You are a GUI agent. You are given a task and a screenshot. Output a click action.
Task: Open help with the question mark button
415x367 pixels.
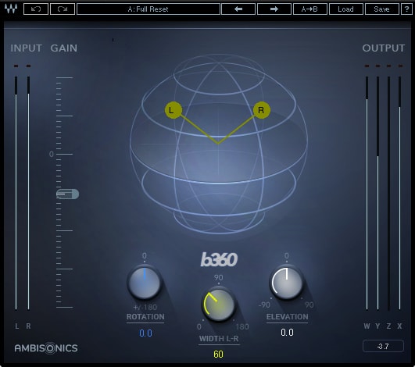coord(406,9)
